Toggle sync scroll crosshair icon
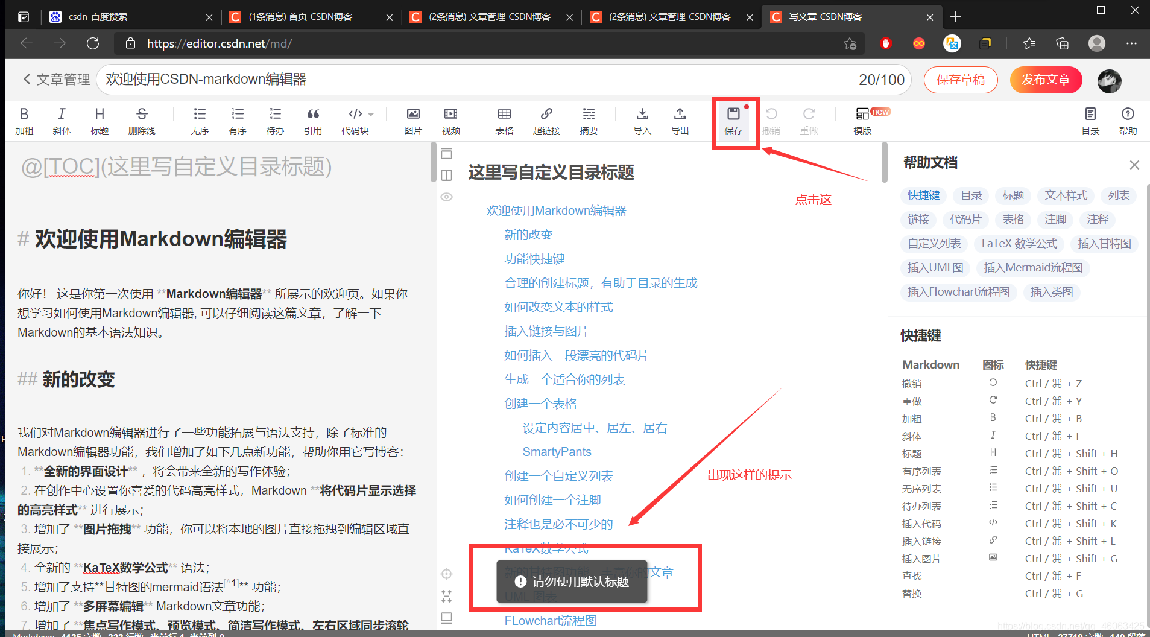Image resolution: width=1150 pixels, height=637 pixels. [x=446, y=574]
